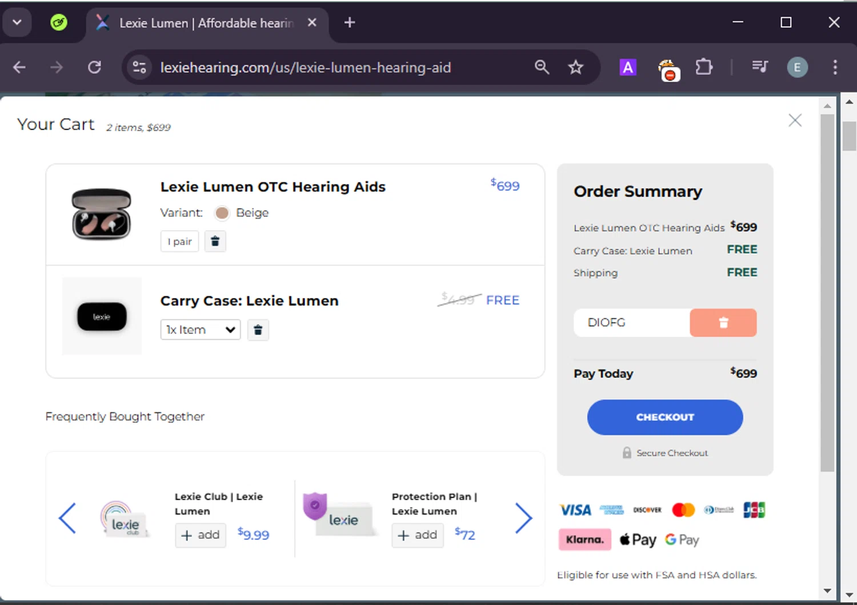Click the 1 pair quantity box
The image size is (857, 605).
pyautogui.click(x=179, y=241)
